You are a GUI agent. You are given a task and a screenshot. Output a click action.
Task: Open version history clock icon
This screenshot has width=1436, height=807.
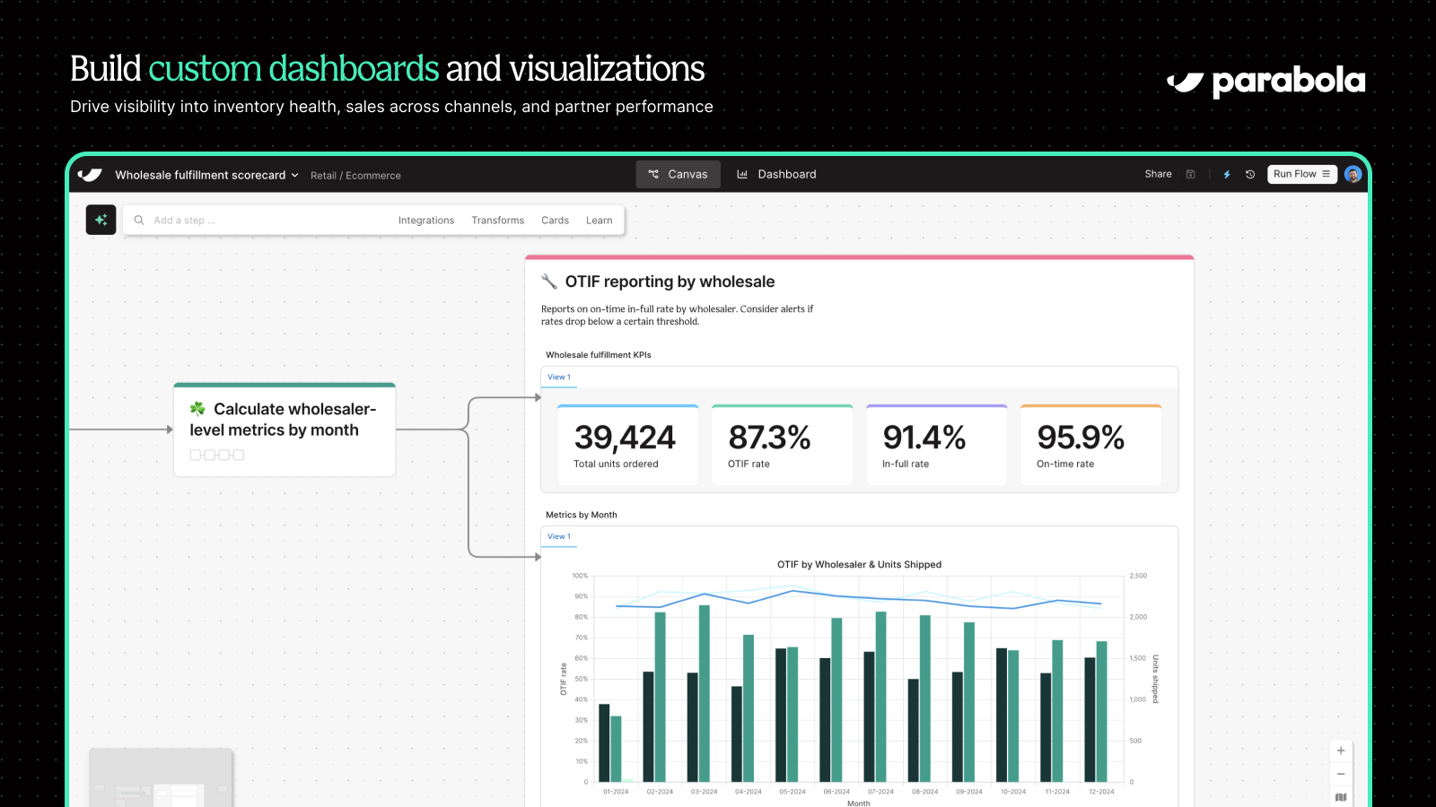[1250, 174]
